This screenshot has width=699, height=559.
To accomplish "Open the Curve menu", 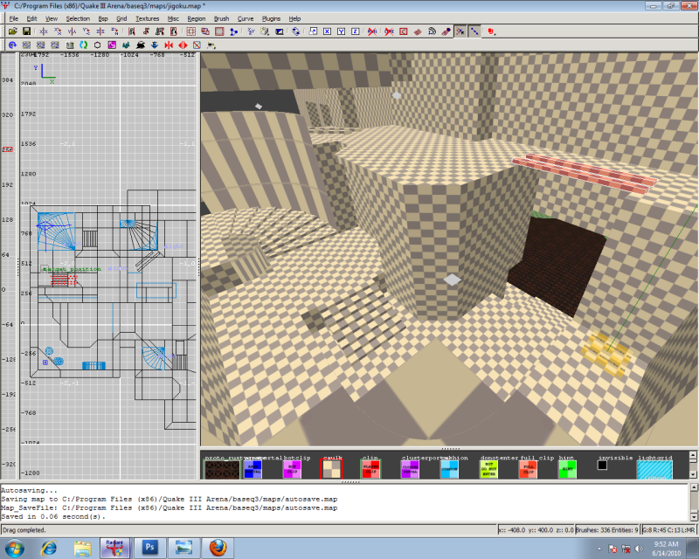I will click(x=246, y=18).
